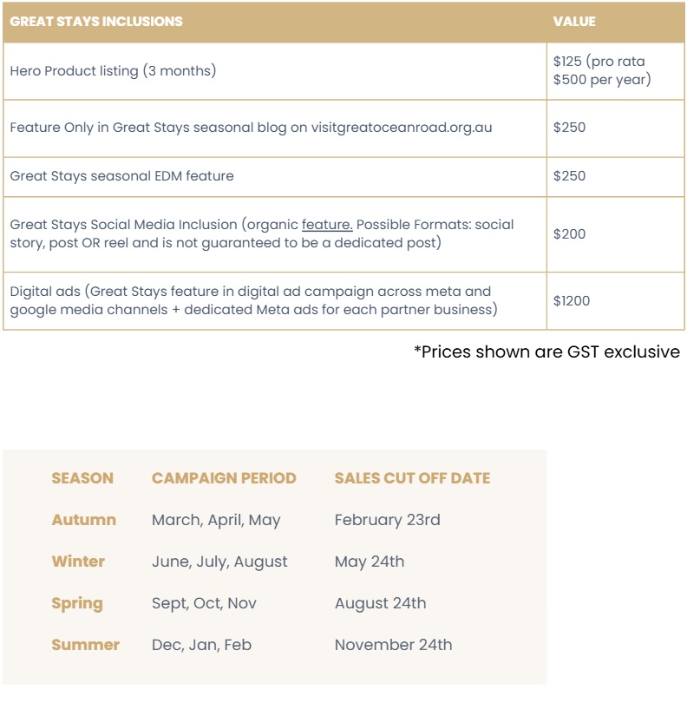Select the Autumn season label
Image resolution: width=687 pixels, height=703 pixels.
coord(83,520)
